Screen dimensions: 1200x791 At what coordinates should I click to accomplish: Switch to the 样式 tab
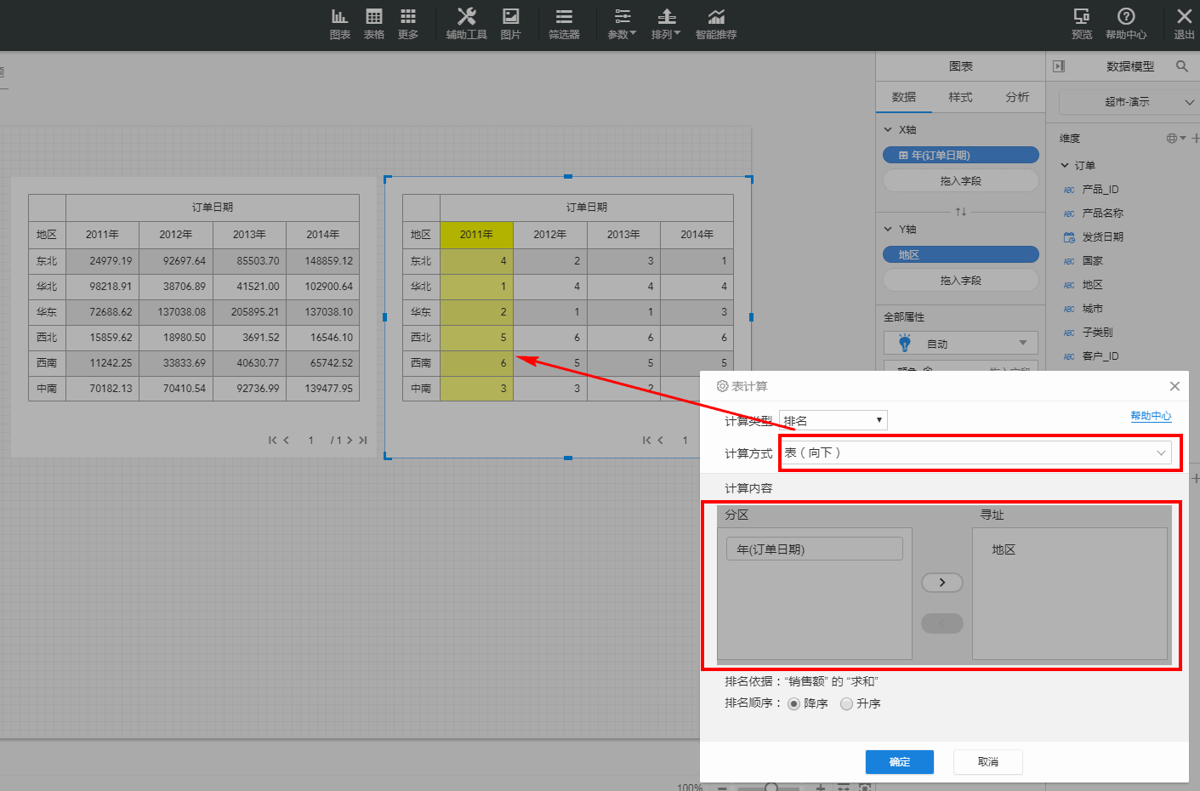960,97
